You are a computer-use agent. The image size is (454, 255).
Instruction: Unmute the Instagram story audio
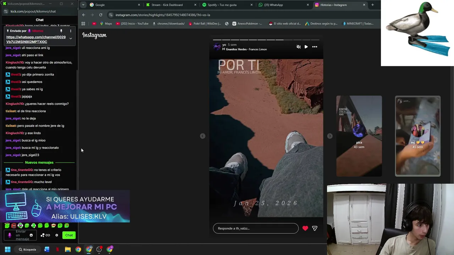(298, 47)
